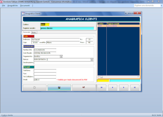Click the Digitare una domanda search box

[x=147, y=6]
